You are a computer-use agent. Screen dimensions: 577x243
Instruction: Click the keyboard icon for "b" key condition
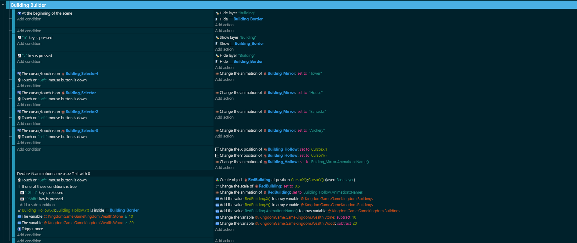[19, 38]
